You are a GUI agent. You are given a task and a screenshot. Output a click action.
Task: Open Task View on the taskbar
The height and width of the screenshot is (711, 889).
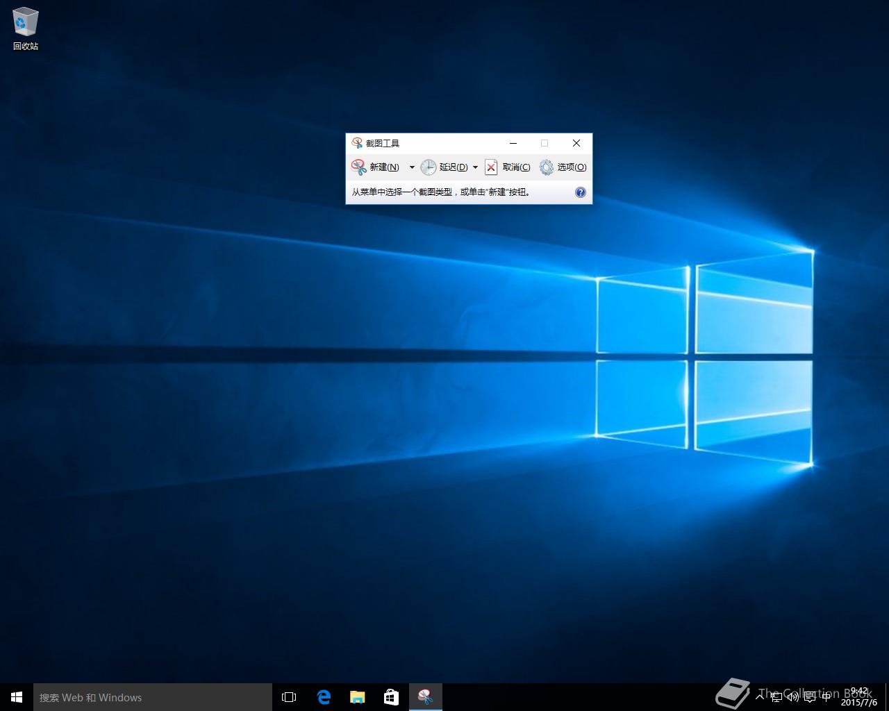[289, 697]
